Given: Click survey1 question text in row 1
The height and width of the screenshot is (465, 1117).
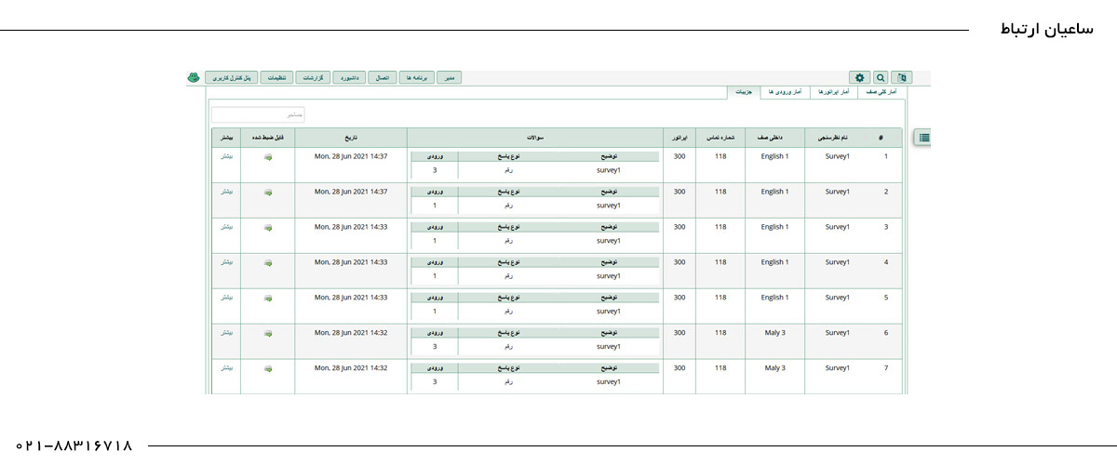Looking at the screenshot, I should click(608, 170).
